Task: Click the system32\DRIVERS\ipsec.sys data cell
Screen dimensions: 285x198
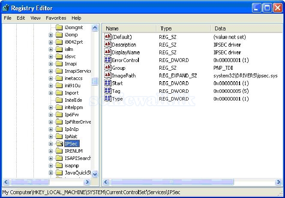Action: [246, 76]
